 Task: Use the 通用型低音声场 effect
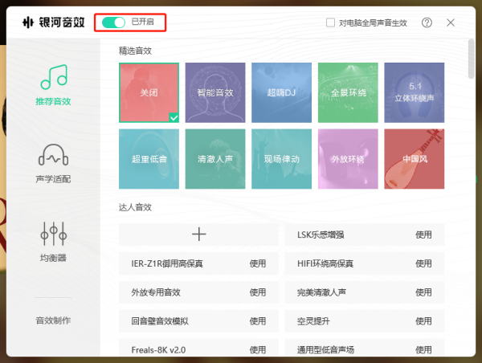click(423, 350)
